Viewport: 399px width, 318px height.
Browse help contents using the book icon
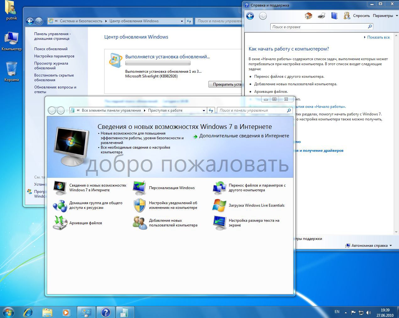coord(334,16)
